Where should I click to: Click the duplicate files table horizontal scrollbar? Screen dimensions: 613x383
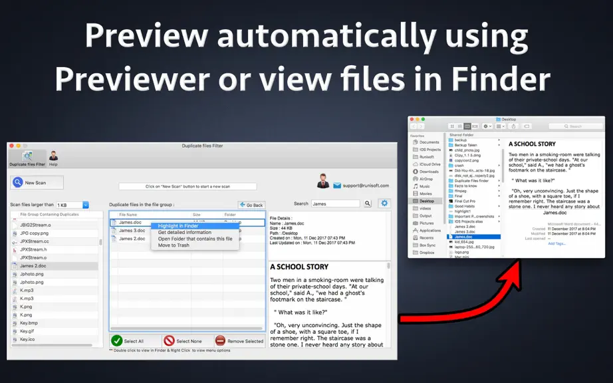click(x=186, y=328)
